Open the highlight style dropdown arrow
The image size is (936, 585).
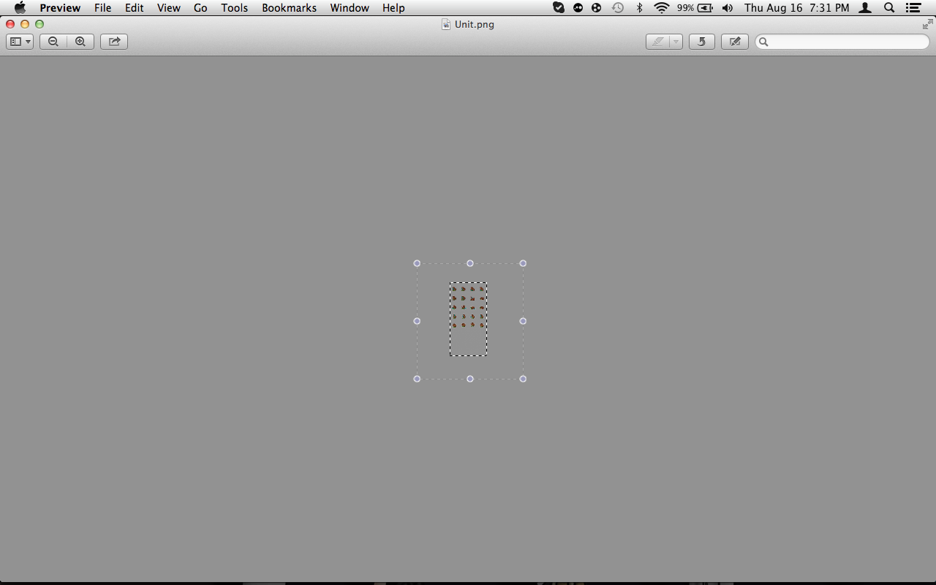pyautogui.click(x=676, y=42)
